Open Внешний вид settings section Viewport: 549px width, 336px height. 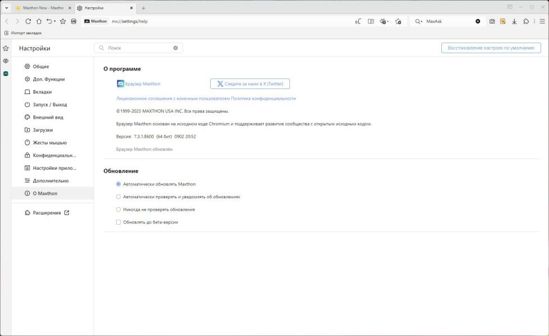coord(53,117)
